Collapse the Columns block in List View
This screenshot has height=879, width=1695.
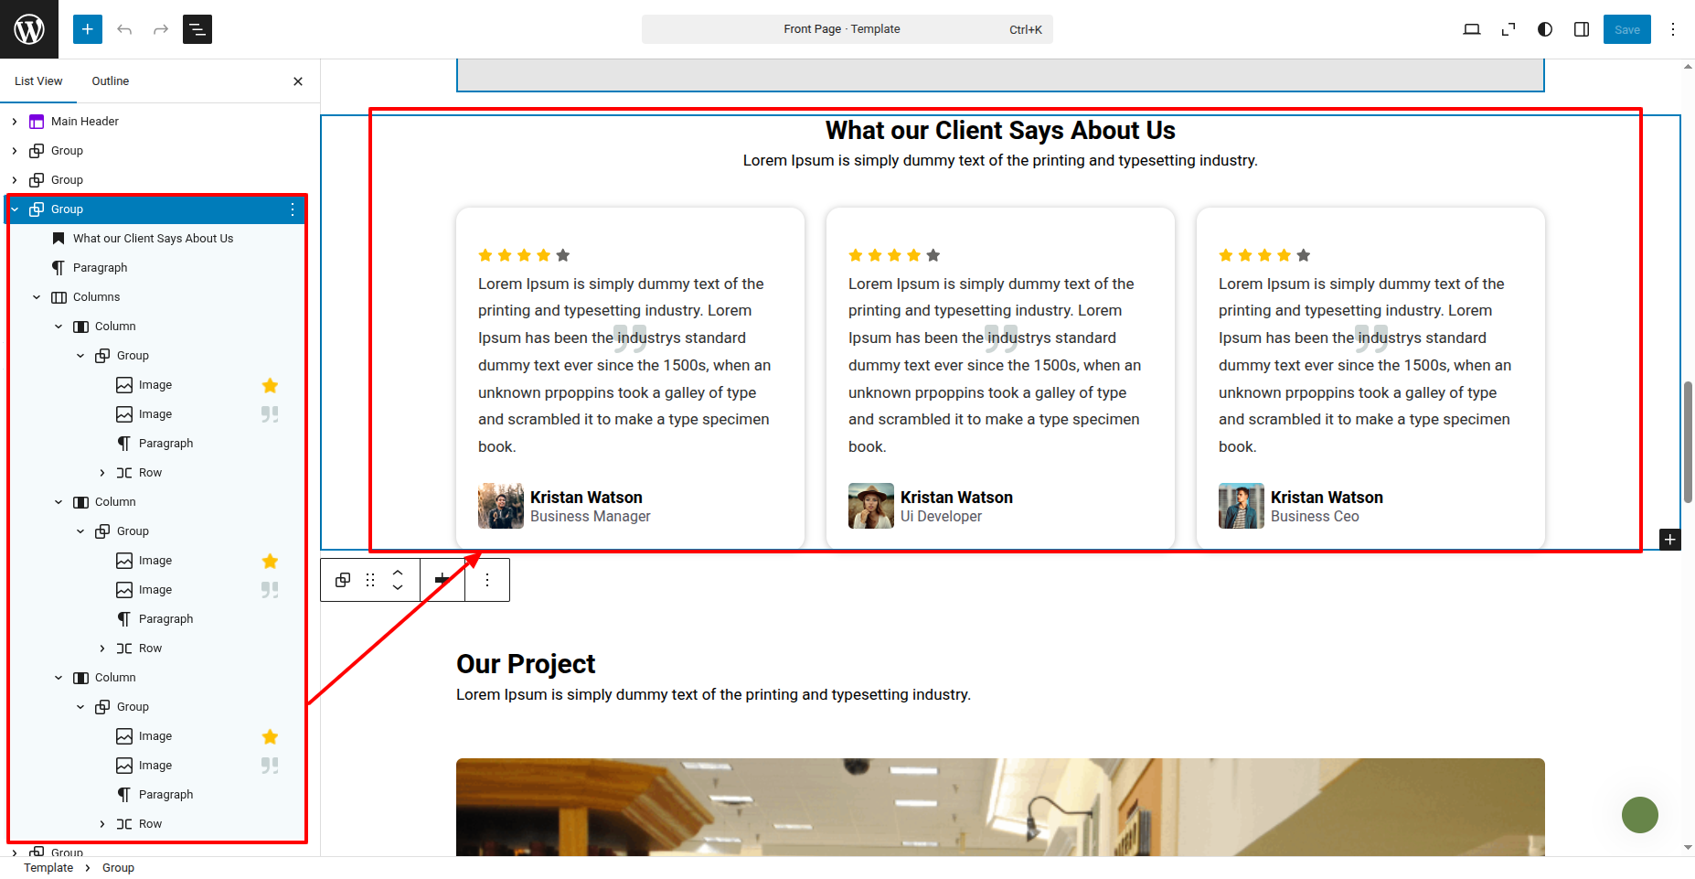[37, 297]
